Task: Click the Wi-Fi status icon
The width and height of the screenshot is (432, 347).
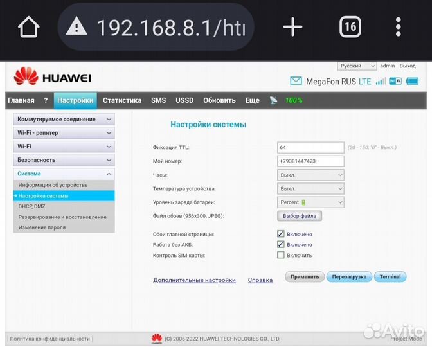Action: click(x=395, y=81)
